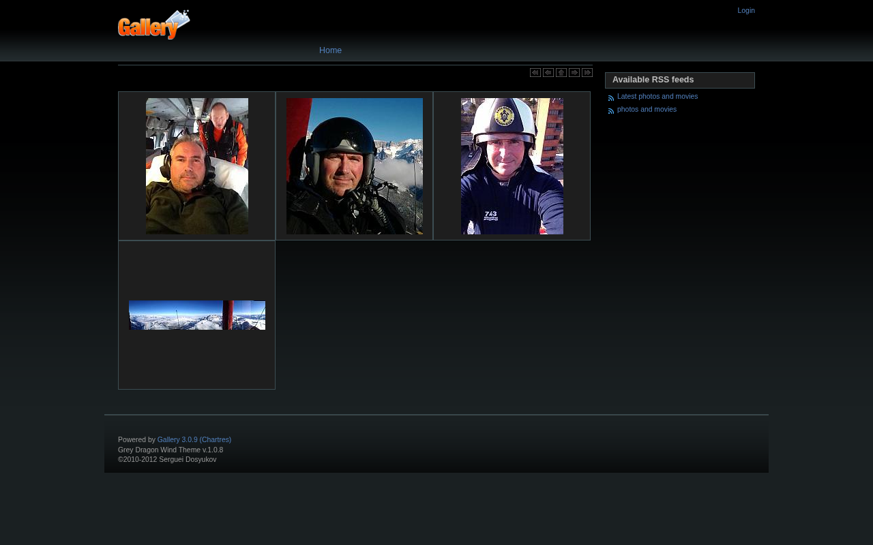The width and height of the screenshot is (873, 545).
Task: Visit the Gallery 3.0.9 (Chartres) link
Action: point(194,440)
